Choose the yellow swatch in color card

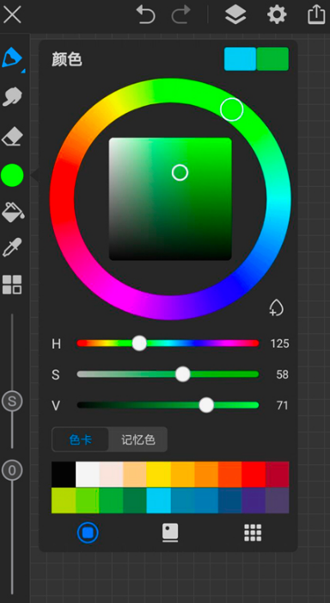click(x=158, y=474)
